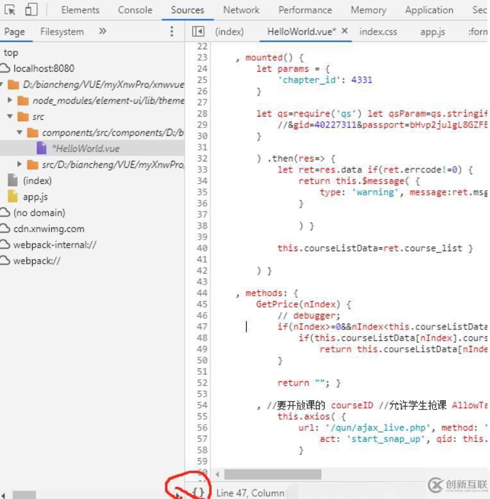Expand the node_modules/element-ui folder
The width and height of the screenshot is (490, 499).
(10, 101)
